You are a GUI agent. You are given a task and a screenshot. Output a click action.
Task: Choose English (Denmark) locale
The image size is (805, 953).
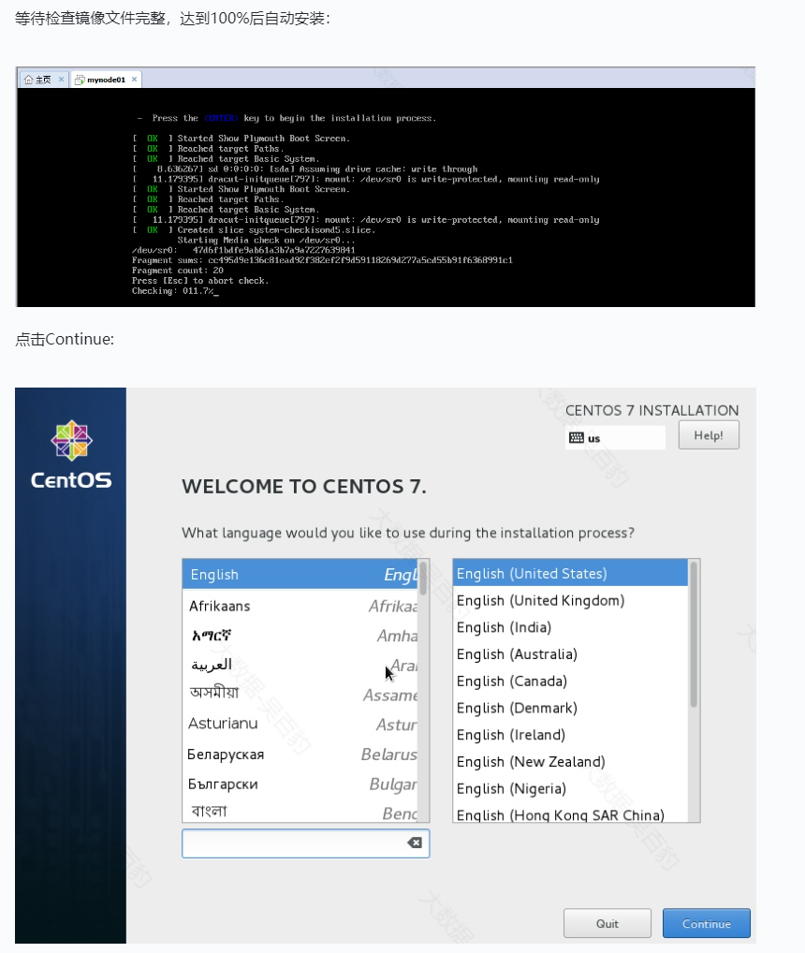(570, 708)
